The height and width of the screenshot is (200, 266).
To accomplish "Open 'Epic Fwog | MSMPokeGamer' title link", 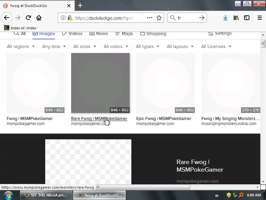I will coord(164,119).
